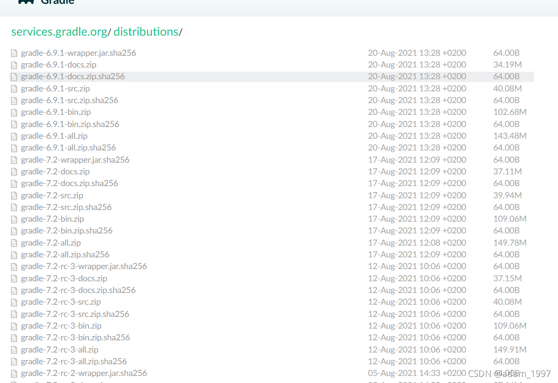Open gradle-7.2-docs.zip.sha256 checksum

coord(69,183)
